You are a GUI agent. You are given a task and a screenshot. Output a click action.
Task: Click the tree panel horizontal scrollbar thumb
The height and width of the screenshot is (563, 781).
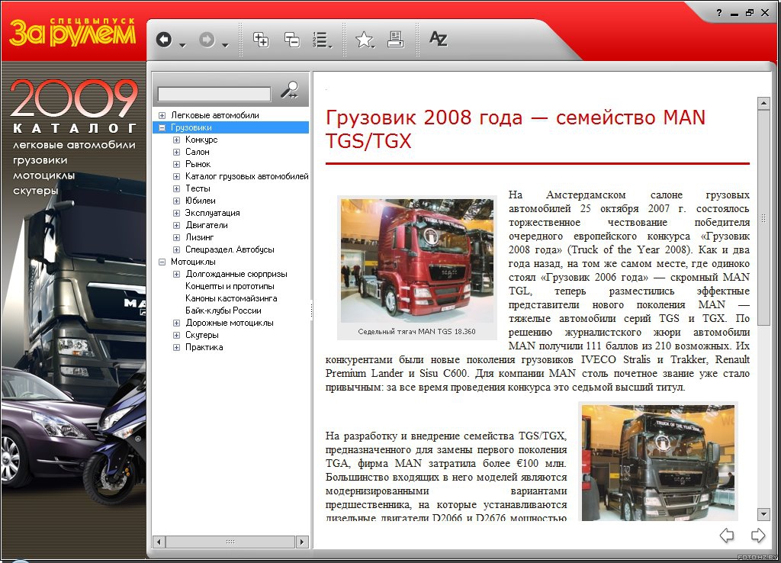(230, 542)
